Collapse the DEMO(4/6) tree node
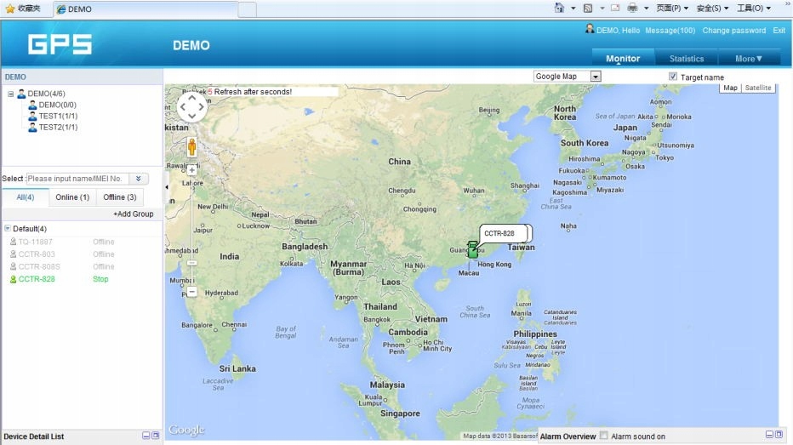The image size is (793, 445). click(10, 94)
